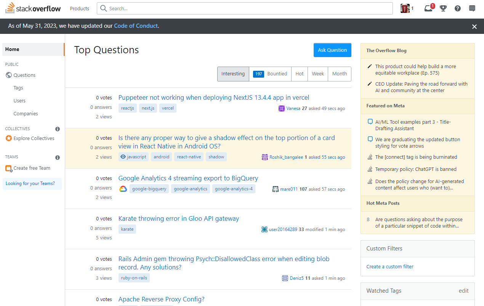Open Tags in the sidebar

[18, 88]
